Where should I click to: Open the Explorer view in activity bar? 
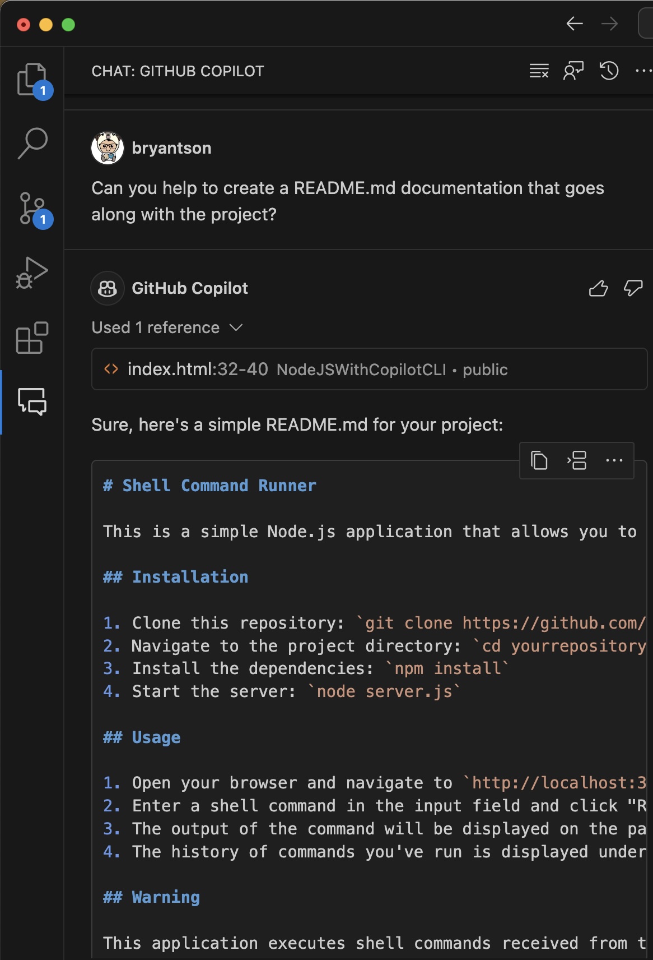click(x=32, y=79)
